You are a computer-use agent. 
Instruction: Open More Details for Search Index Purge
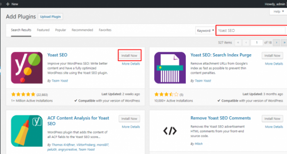point(274,64)
